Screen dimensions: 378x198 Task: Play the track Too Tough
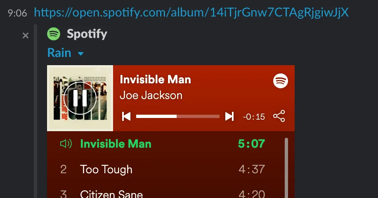(x=163, y=170)
